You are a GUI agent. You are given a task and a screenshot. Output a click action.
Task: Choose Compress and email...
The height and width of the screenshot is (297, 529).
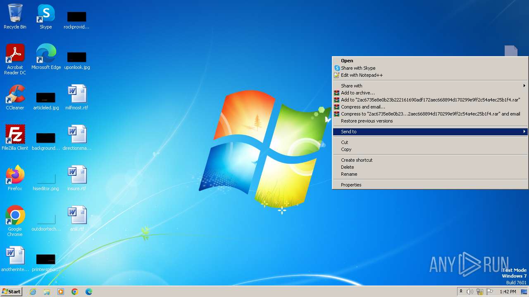(x=430, y=107)
